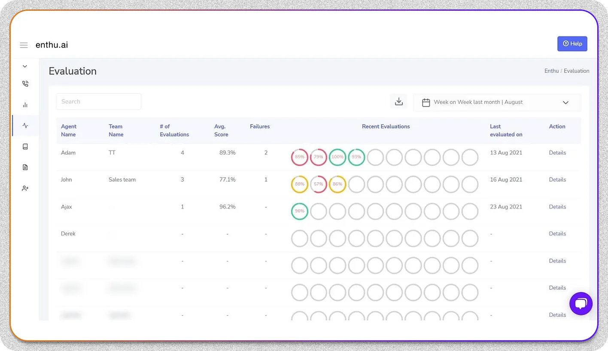
Task: Open Adam's 93% evaluation circle
Action: coord(356,157)
